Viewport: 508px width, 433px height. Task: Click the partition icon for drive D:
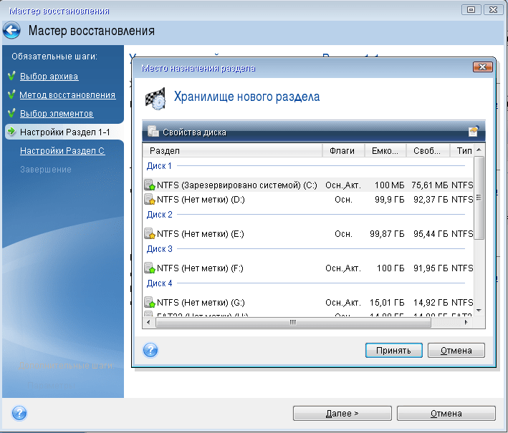(150, 200)
